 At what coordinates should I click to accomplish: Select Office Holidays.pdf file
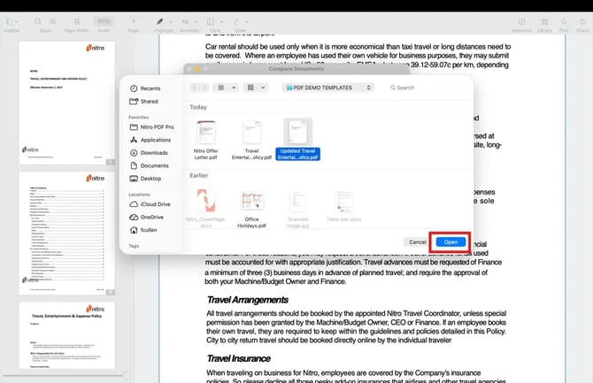coord(252,209)
